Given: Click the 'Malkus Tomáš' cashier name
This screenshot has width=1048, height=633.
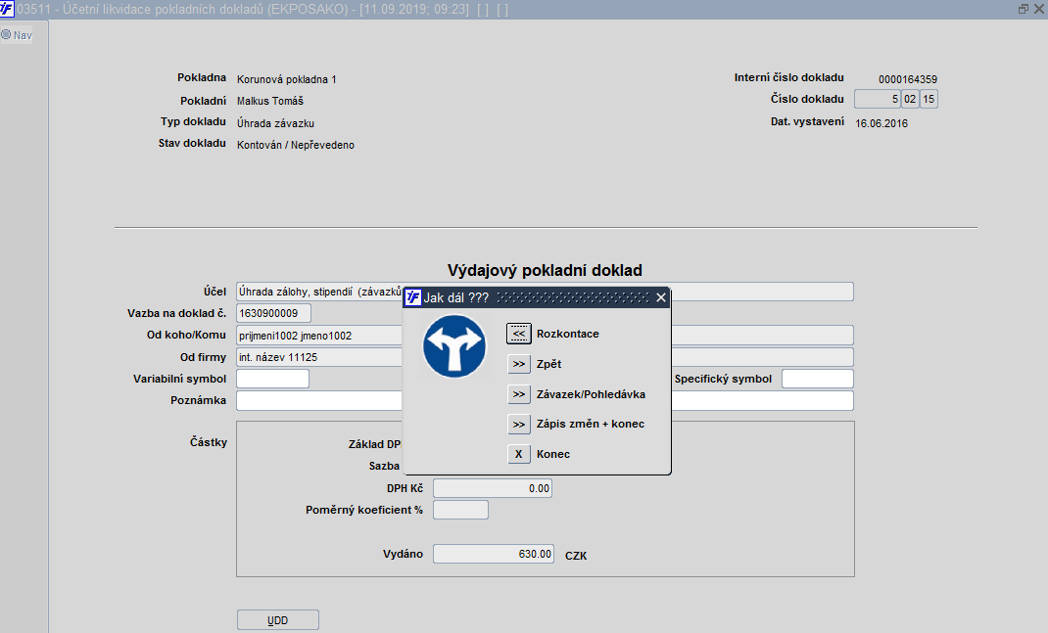Looking at the screenshot, I should (270, 101).
